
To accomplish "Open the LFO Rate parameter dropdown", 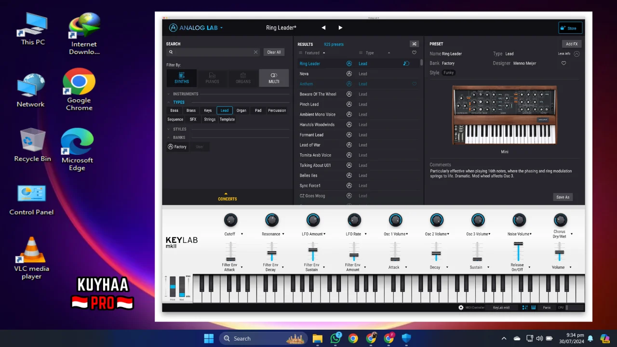I will tap(365, 234).
